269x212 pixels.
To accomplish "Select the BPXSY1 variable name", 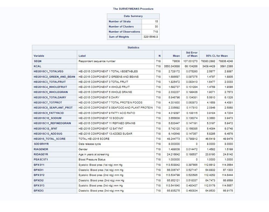I will click(x=39, y=165).
